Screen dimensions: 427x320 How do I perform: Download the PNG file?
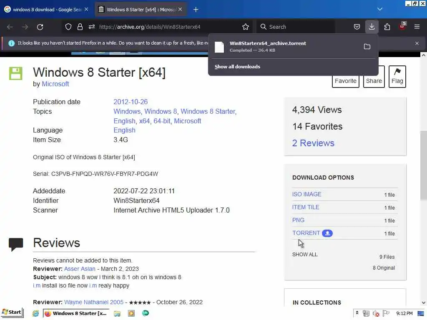(x=298, y=220)
